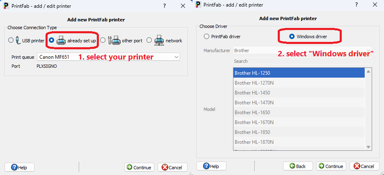The height and width of the screenshot is (175, 384).
Task: Click the model Search field
Action: coord(302,61)
